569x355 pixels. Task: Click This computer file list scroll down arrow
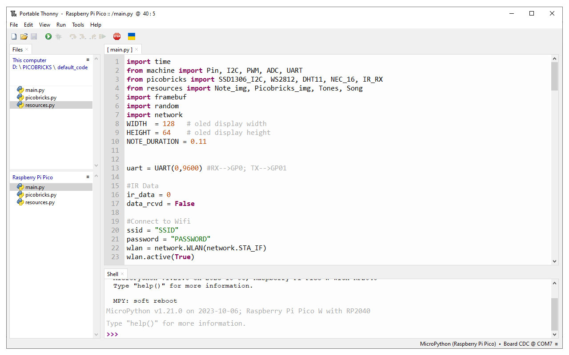coord(96,166)
